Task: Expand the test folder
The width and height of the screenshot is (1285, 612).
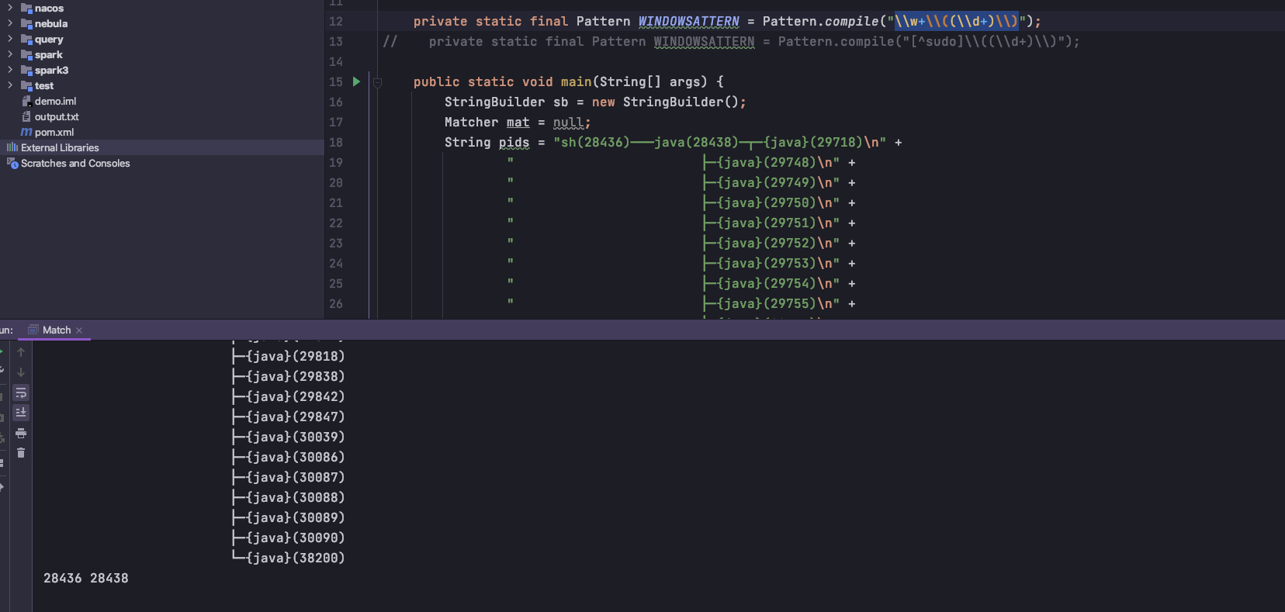Action: (x=10, y=85)
